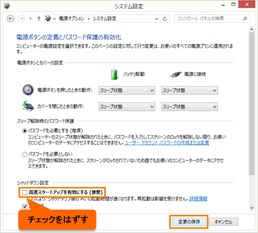This screenshot has height=233, width=258.
Task: Focus the コントロール パネルの検索 search box
Action: click(x=212, y=19)
